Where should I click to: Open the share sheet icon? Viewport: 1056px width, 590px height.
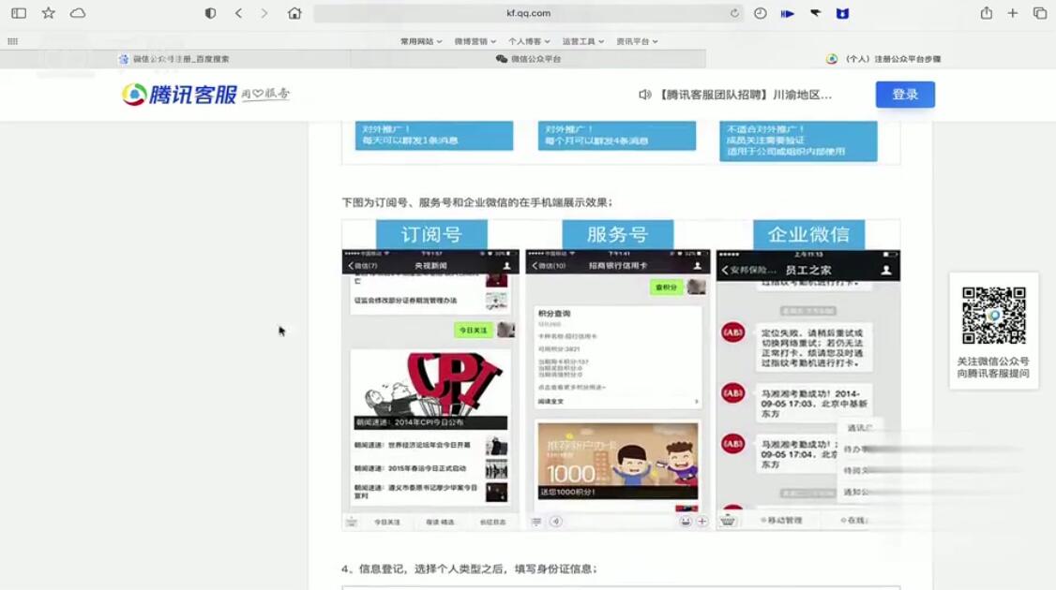[986, 13]
